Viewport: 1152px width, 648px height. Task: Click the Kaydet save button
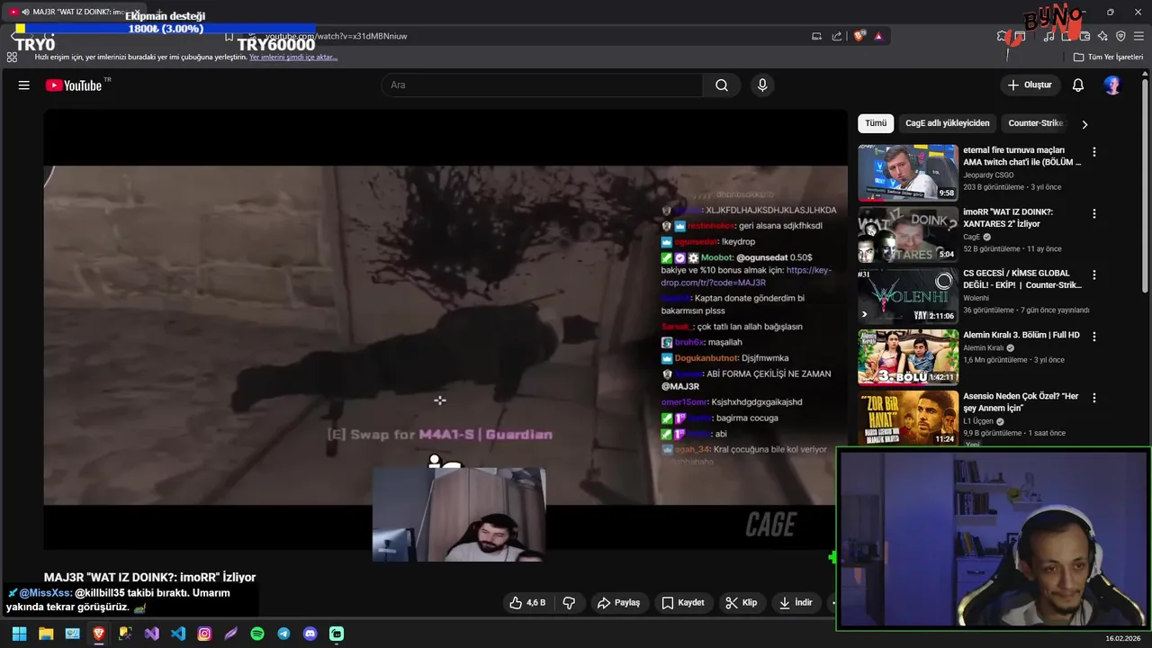(x=683, y=603)
